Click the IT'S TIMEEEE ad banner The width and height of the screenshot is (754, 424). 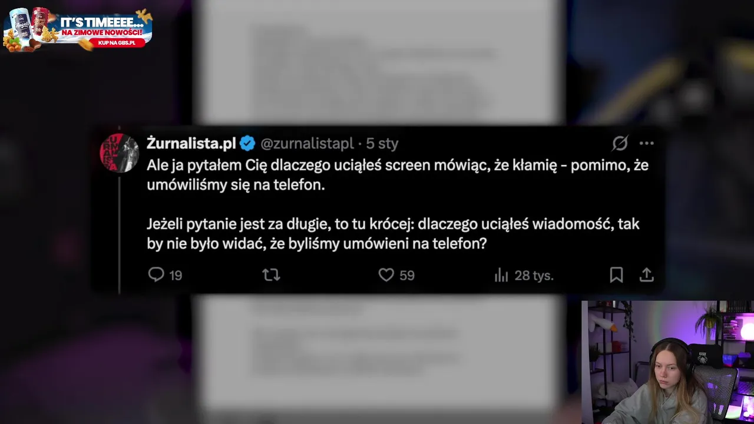[78, 29]
